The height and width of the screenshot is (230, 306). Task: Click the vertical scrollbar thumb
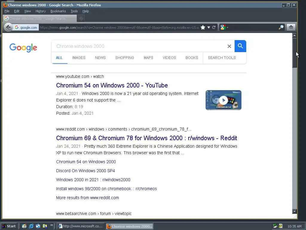pyautogui.click(x=294, y=53)
